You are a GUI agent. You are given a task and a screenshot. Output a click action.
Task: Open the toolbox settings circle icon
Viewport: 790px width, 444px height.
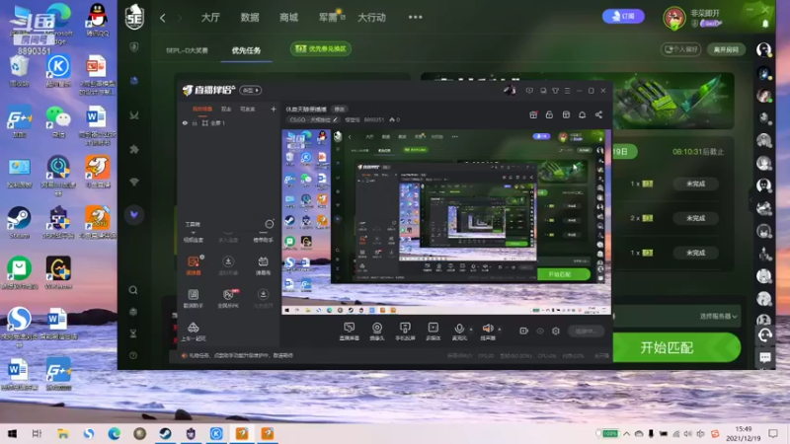(270, 224)
